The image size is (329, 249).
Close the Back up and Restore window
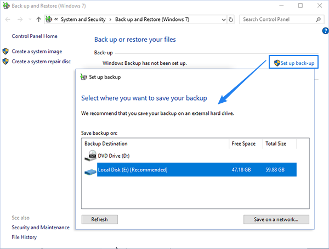click(x=320, y=5)
